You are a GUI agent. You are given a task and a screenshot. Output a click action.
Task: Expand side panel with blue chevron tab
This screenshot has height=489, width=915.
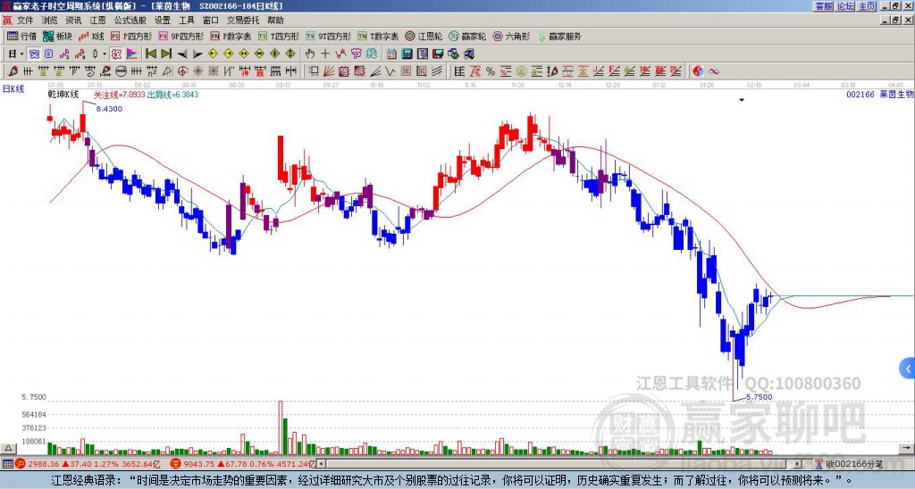point(908,369)
